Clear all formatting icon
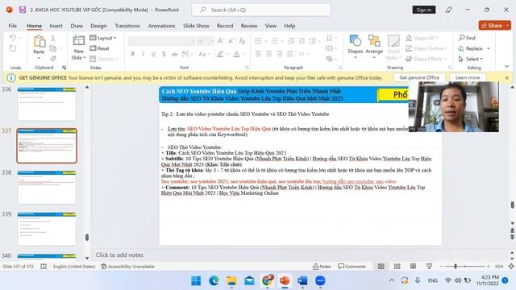Viewport: 516px width, 290px height. tap(242, 41)
